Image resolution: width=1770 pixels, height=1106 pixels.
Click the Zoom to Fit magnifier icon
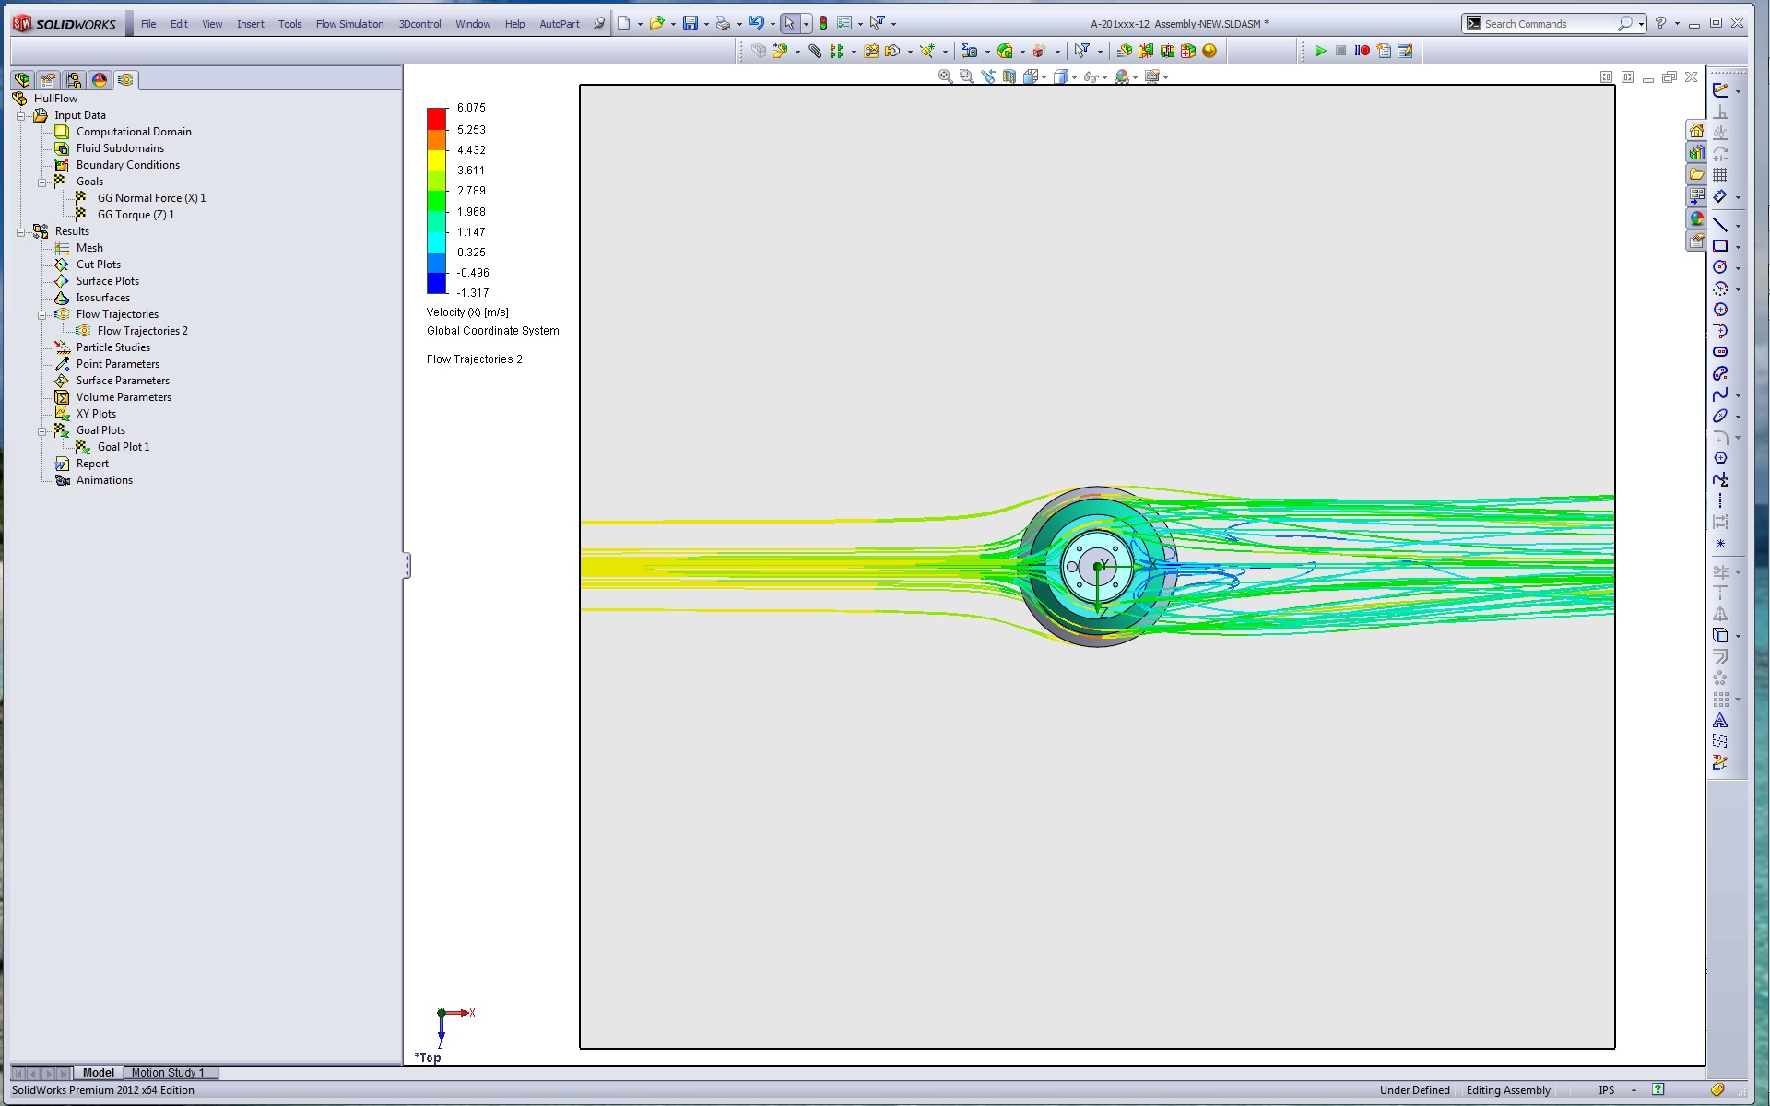point(945,77)
